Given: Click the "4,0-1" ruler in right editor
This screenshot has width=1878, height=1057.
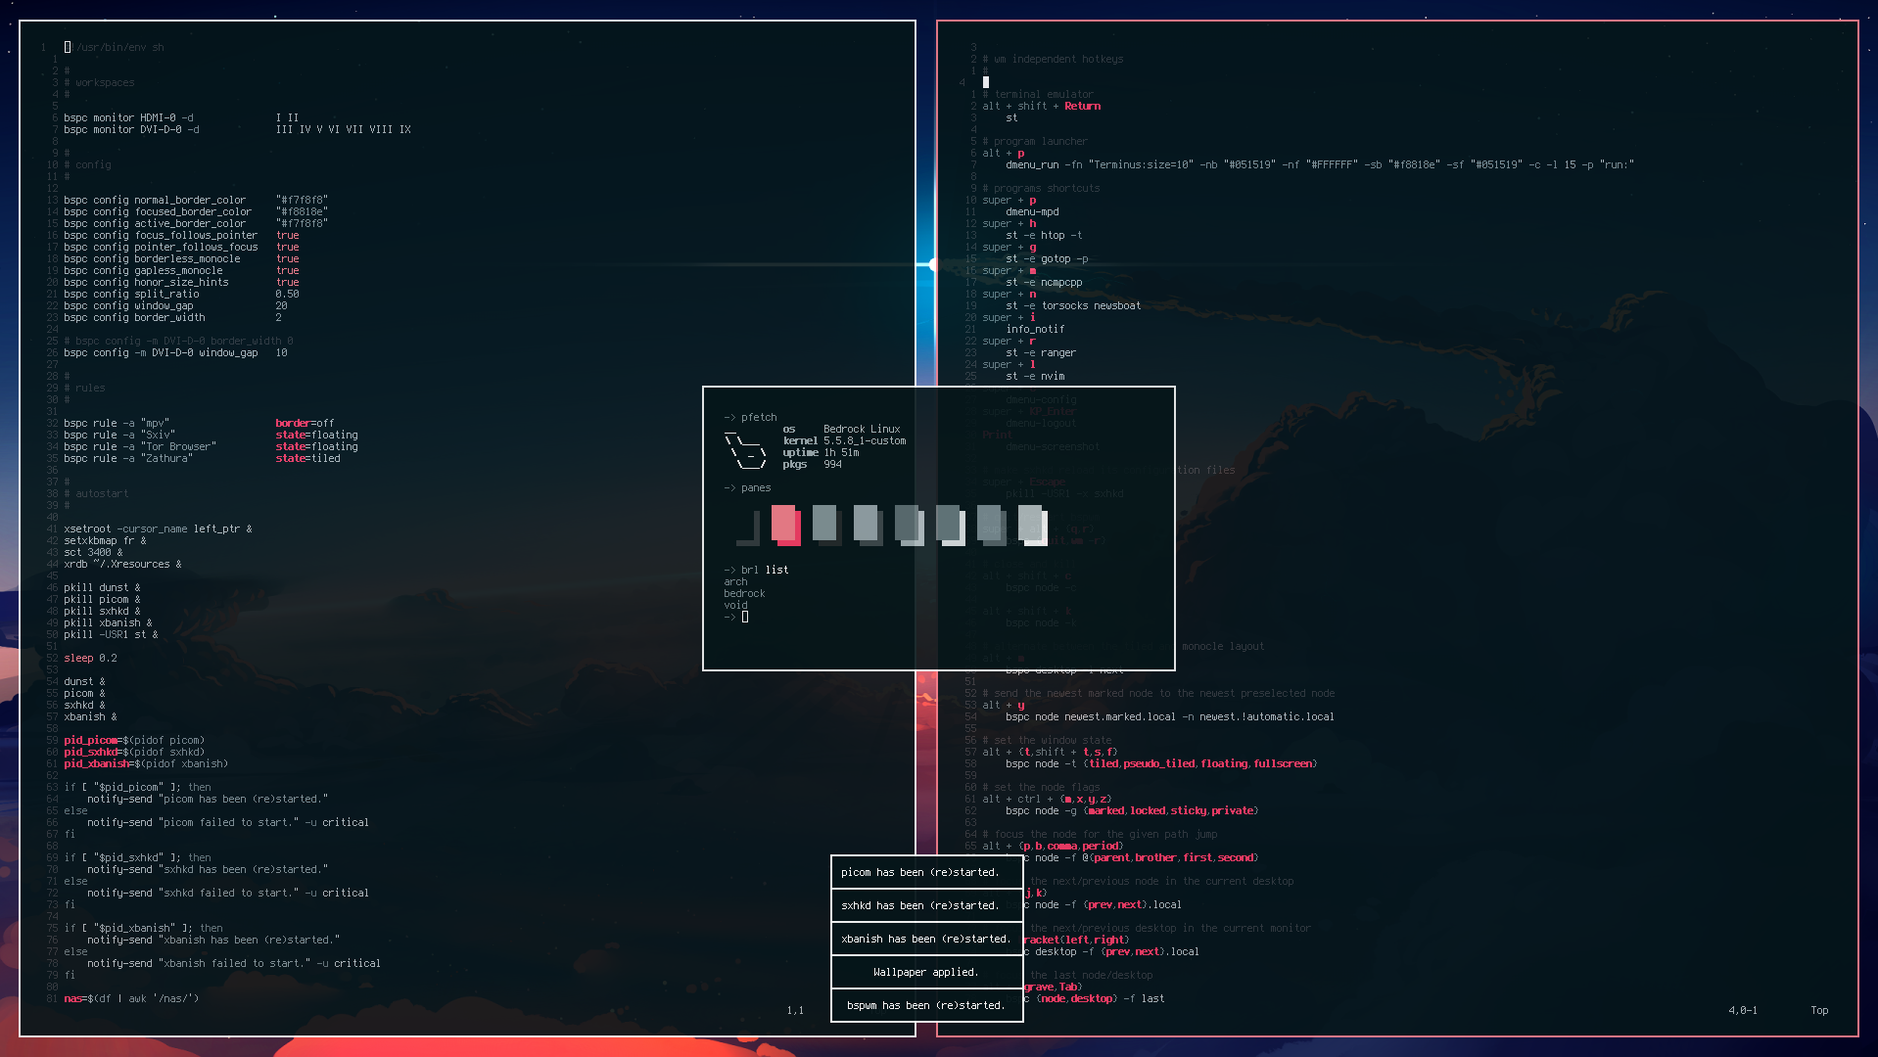Looking at the screenshot, I should tap(1742, 1010).
